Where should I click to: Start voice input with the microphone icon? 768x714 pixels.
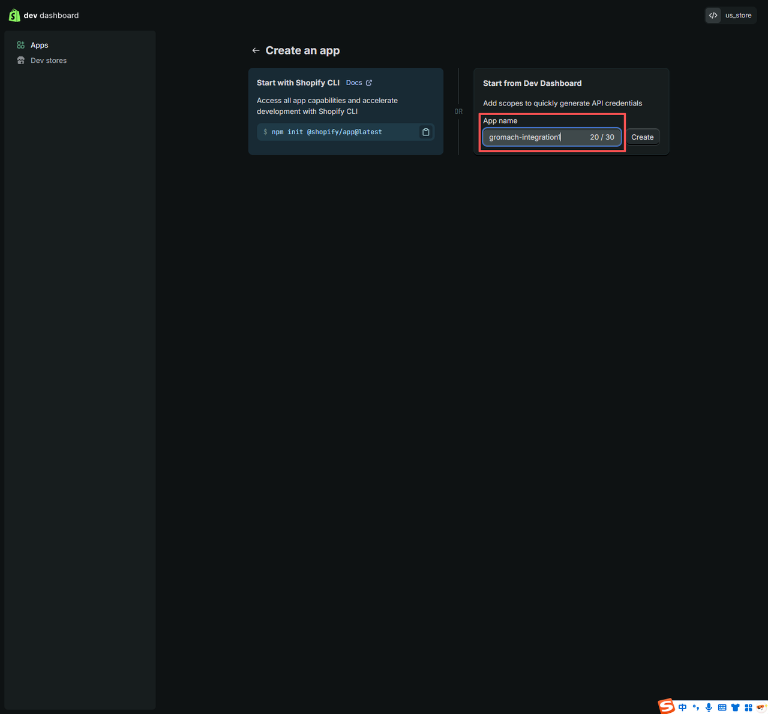coord(709,707)
